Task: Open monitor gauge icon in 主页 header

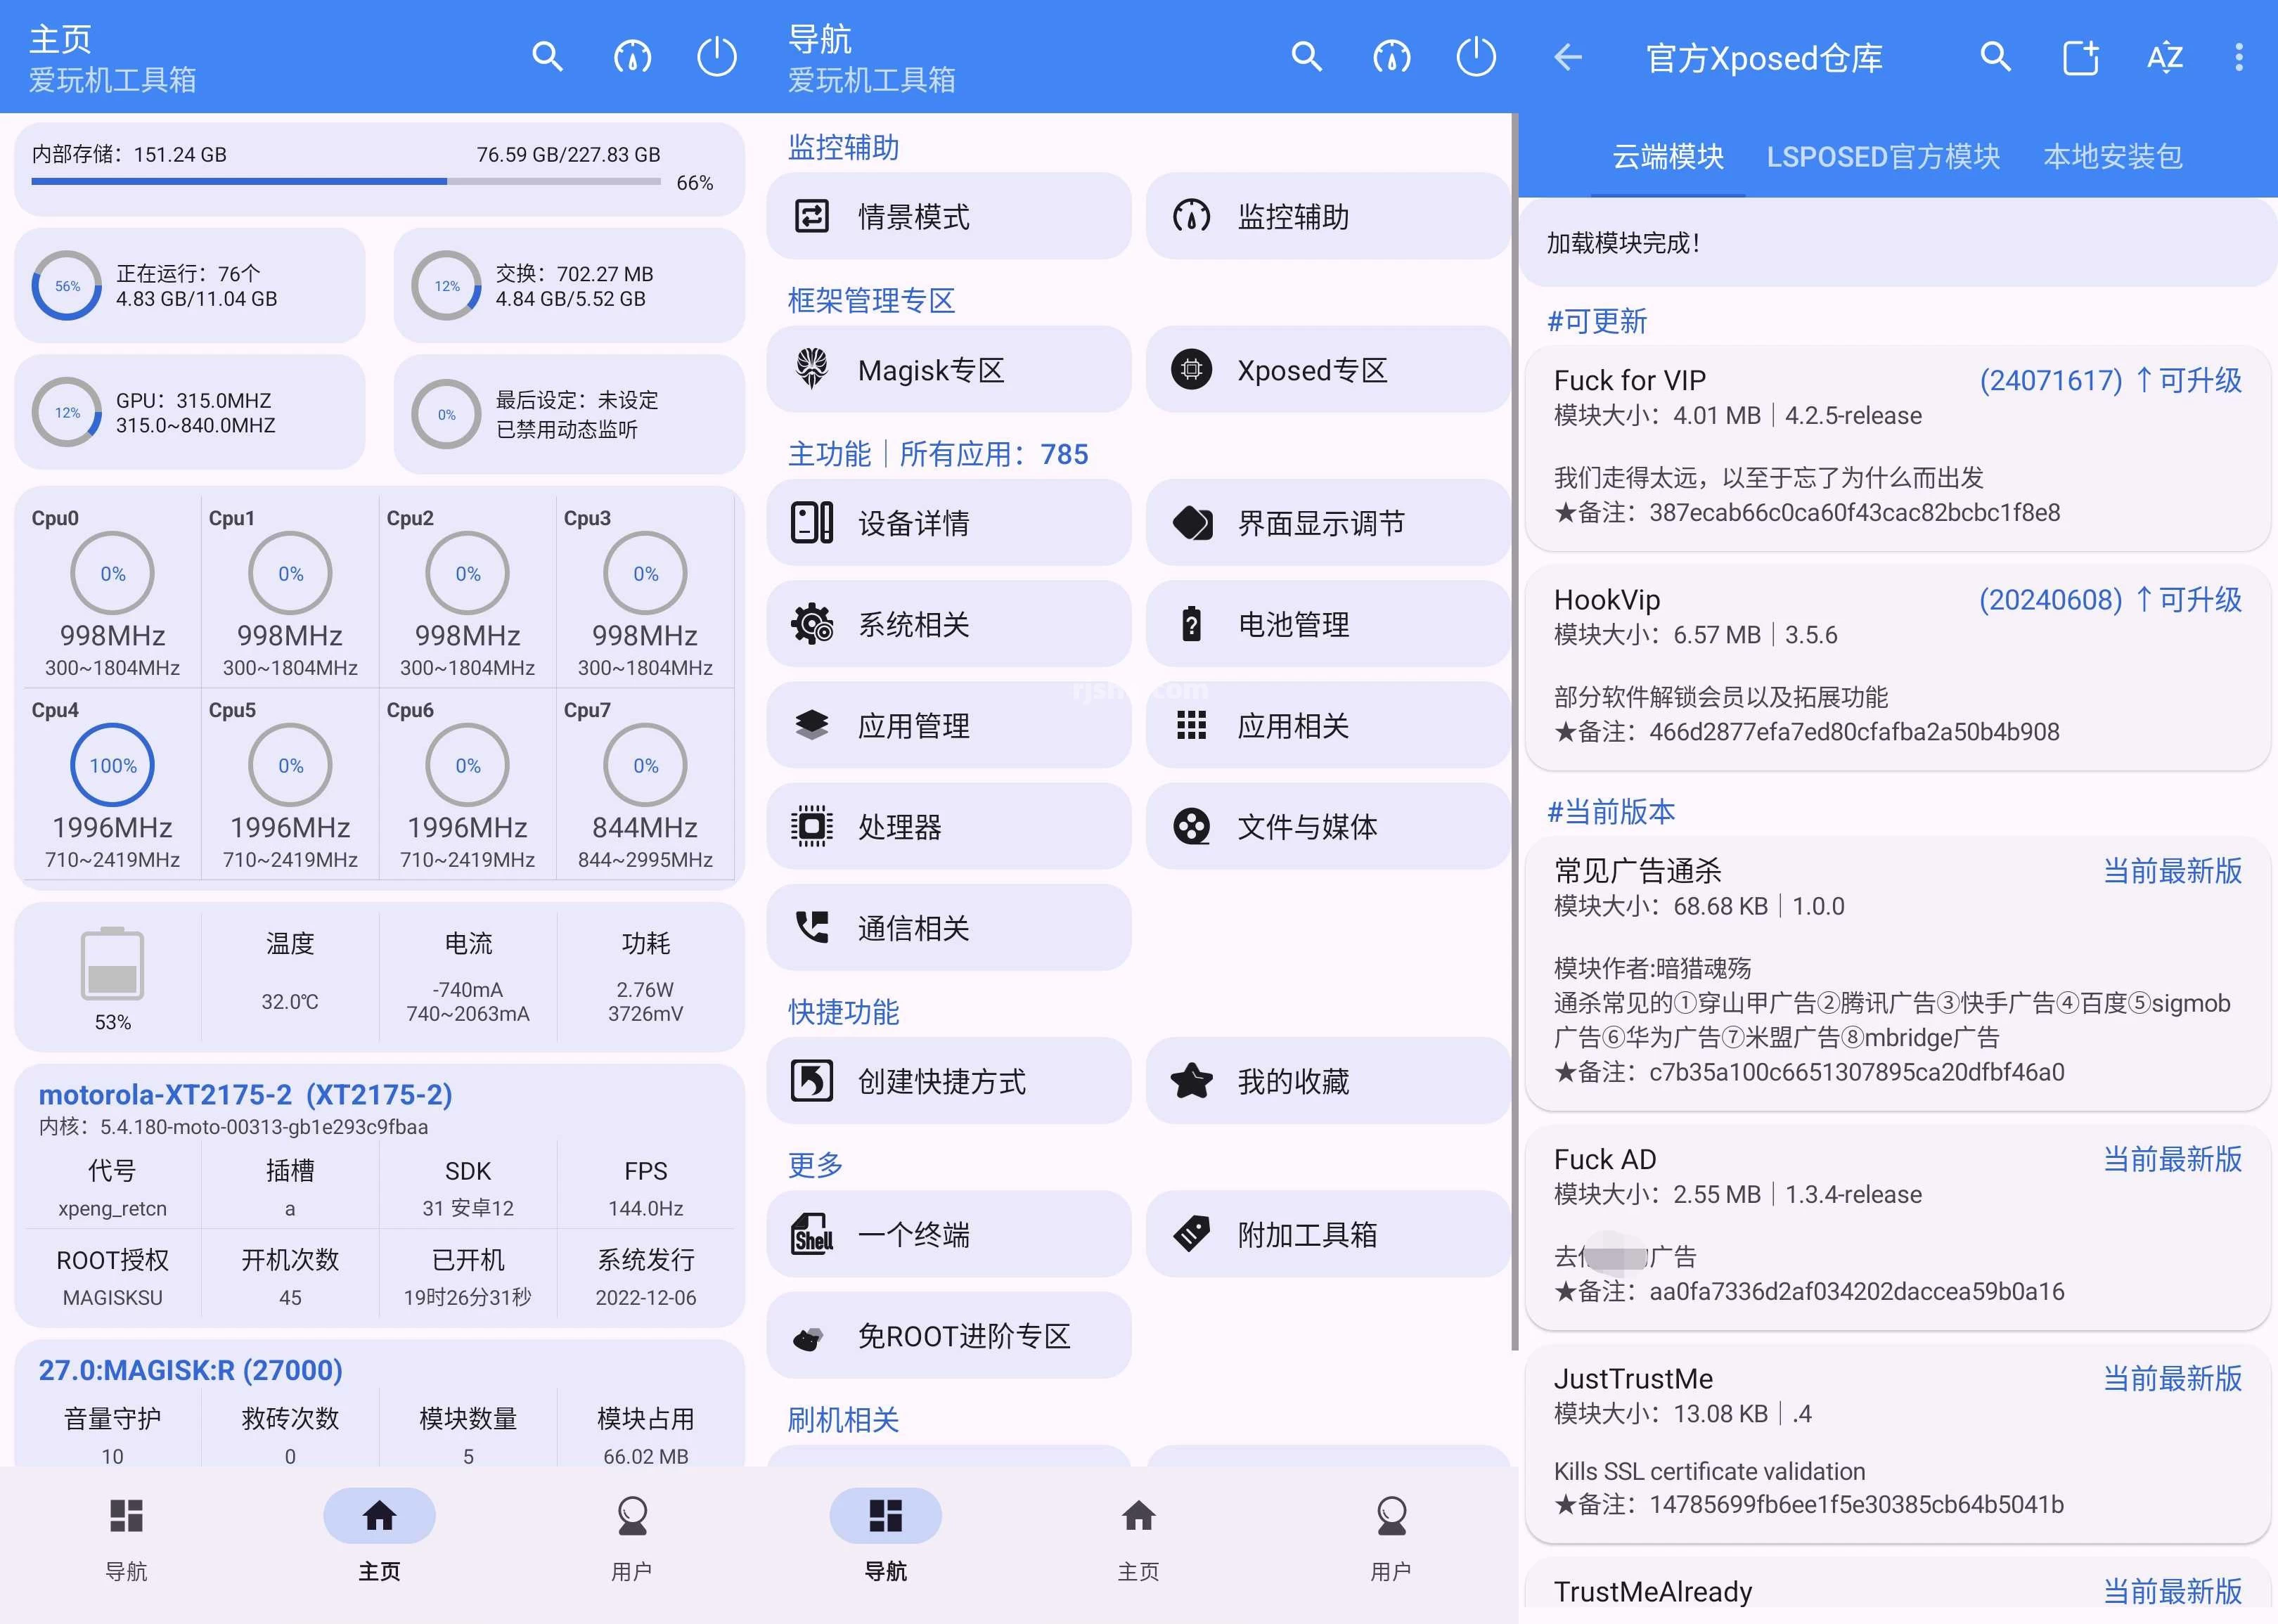Action: pos(632,57)
